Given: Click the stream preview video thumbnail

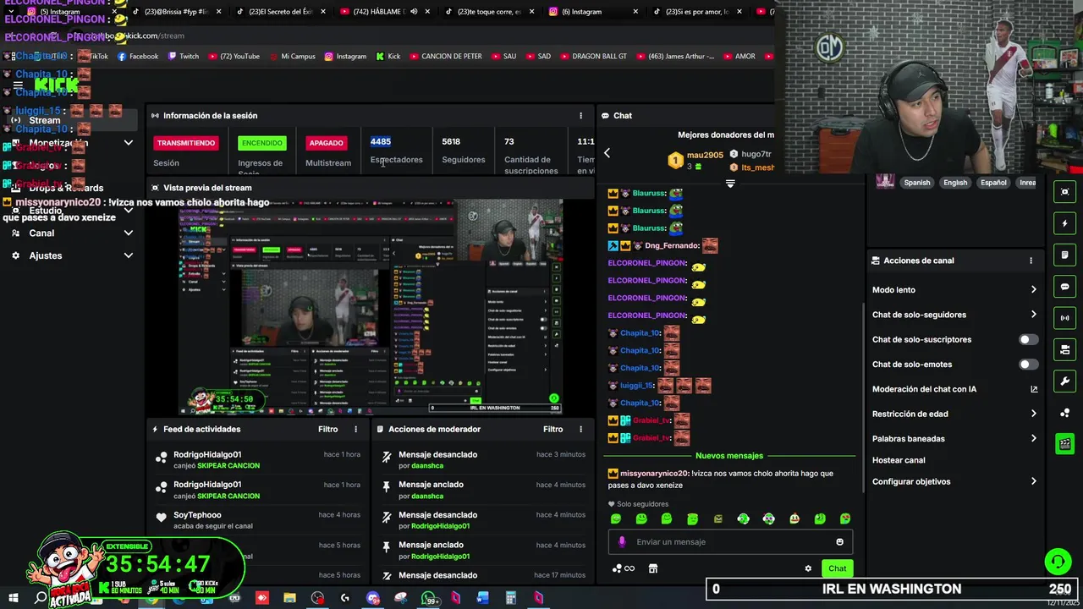Looking at the screenshot, I should [x=370, y=307].
